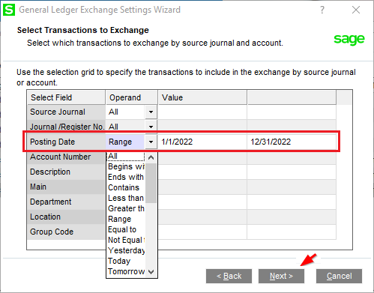Choose 'Range' in the operand dropdown list
The width and height of the screenshot is (374, 293).
click(x=126, y=219)
